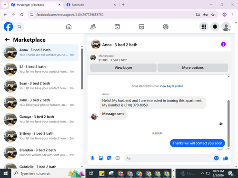The height and width of the screenshot is (178, 238).
Task: Bookmark this page with star icon
Action: [x=213, y=15]
